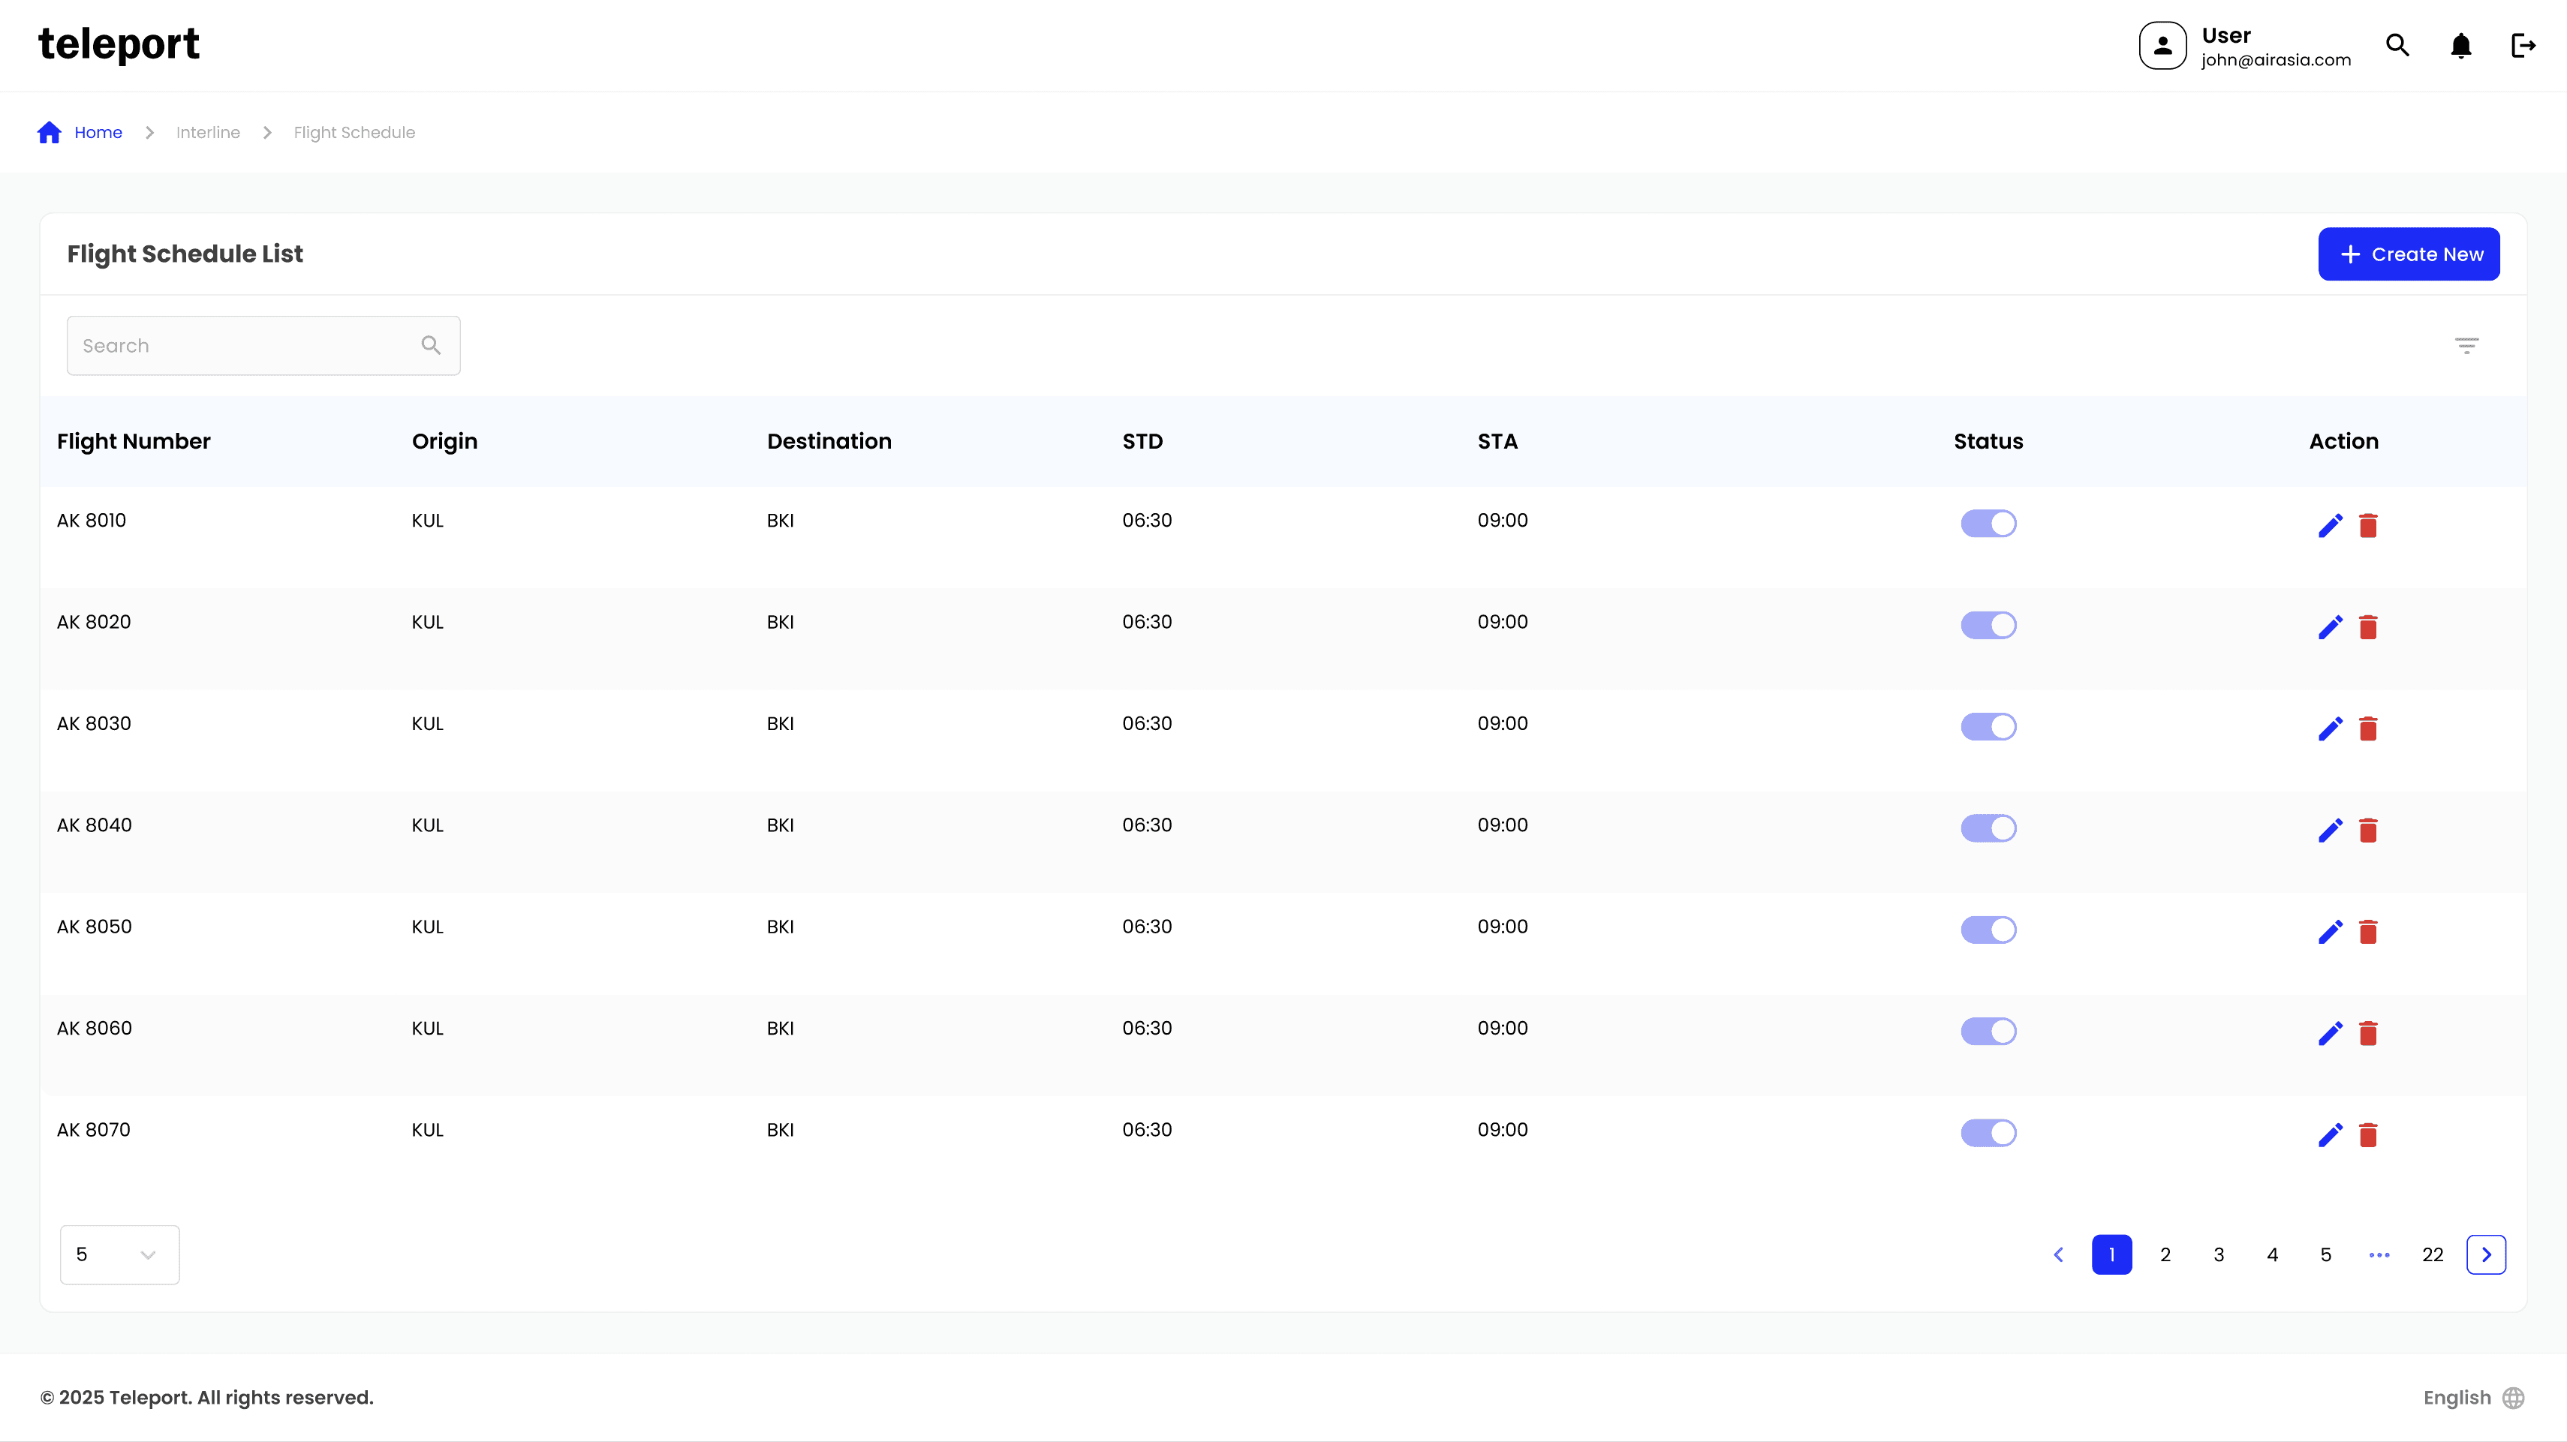The image size is (2567, 1442).
Task: Delete flight AK 8070 using trash icon
Action: point(2369,1134)
